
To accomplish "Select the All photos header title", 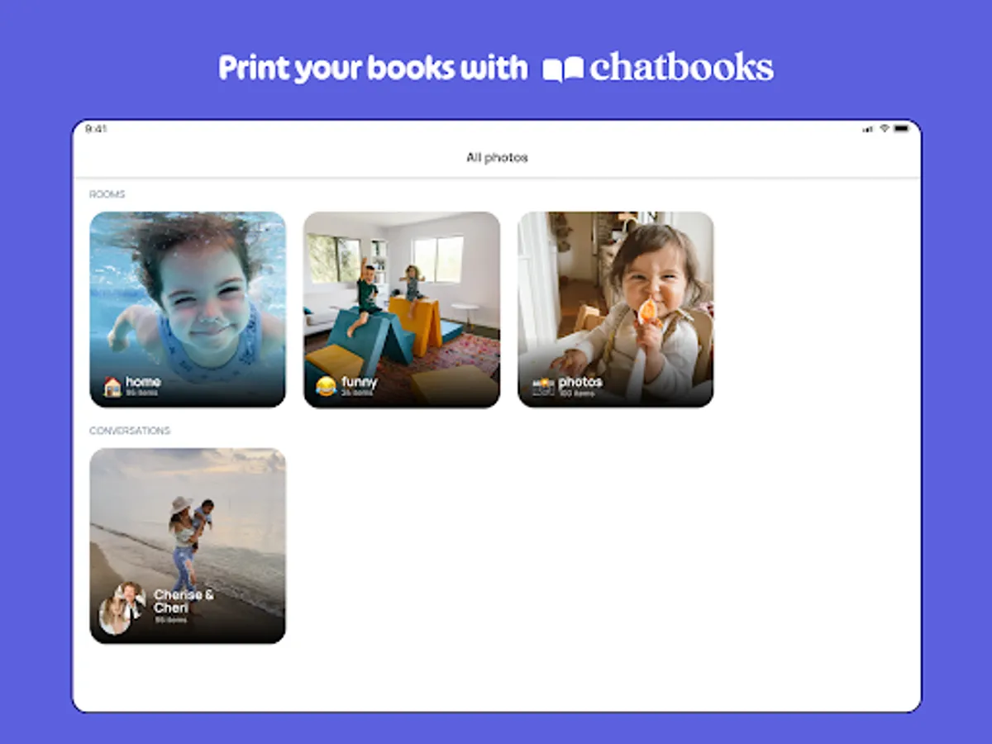I will pos(497,157).
